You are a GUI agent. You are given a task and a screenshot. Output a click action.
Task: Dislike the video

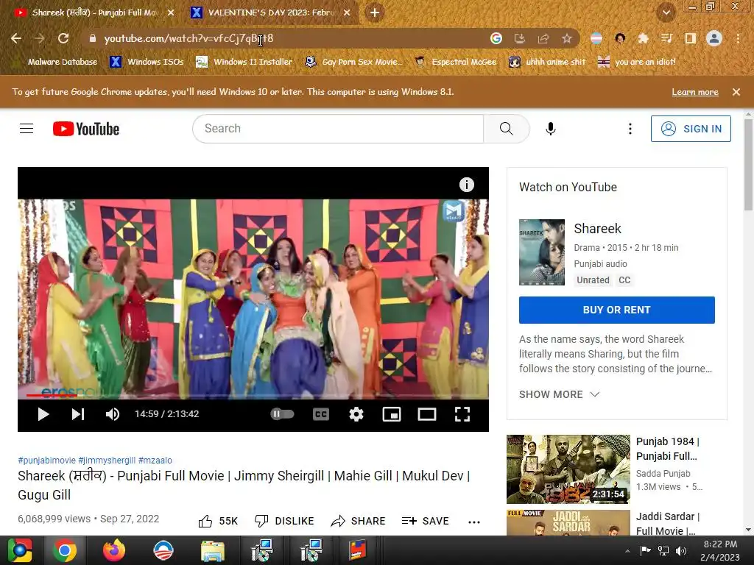[284, 522]
